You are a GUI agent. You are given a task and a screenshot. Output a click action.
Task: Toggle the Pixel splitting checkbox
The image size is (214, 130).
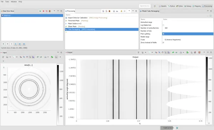pos(163,34)
